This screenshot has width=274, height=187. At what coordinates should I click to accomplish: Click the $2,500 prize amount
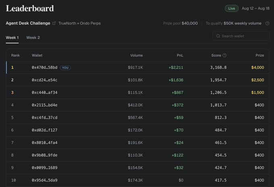click(257, 80)
